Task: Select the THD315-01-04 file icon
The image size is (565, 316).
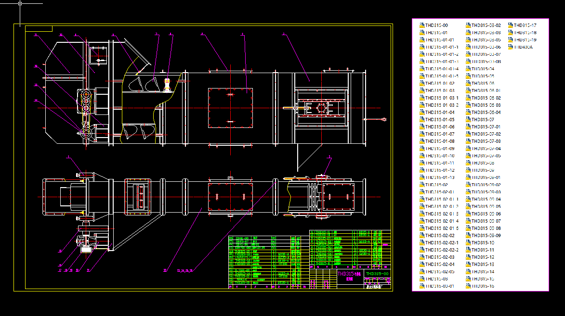Action: coord(422,112)
